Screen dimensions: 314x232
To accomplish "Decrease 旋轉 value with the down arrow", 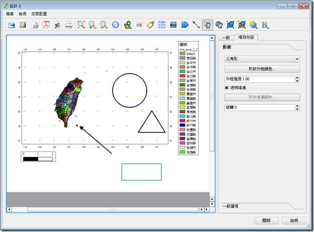I will 297,109.
